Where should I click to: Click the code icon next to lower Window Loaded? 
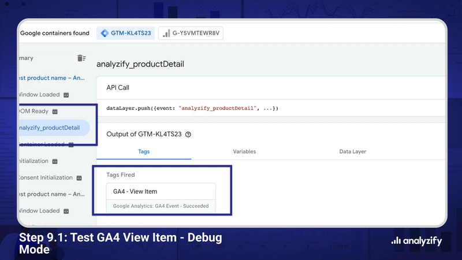[66, 211]
